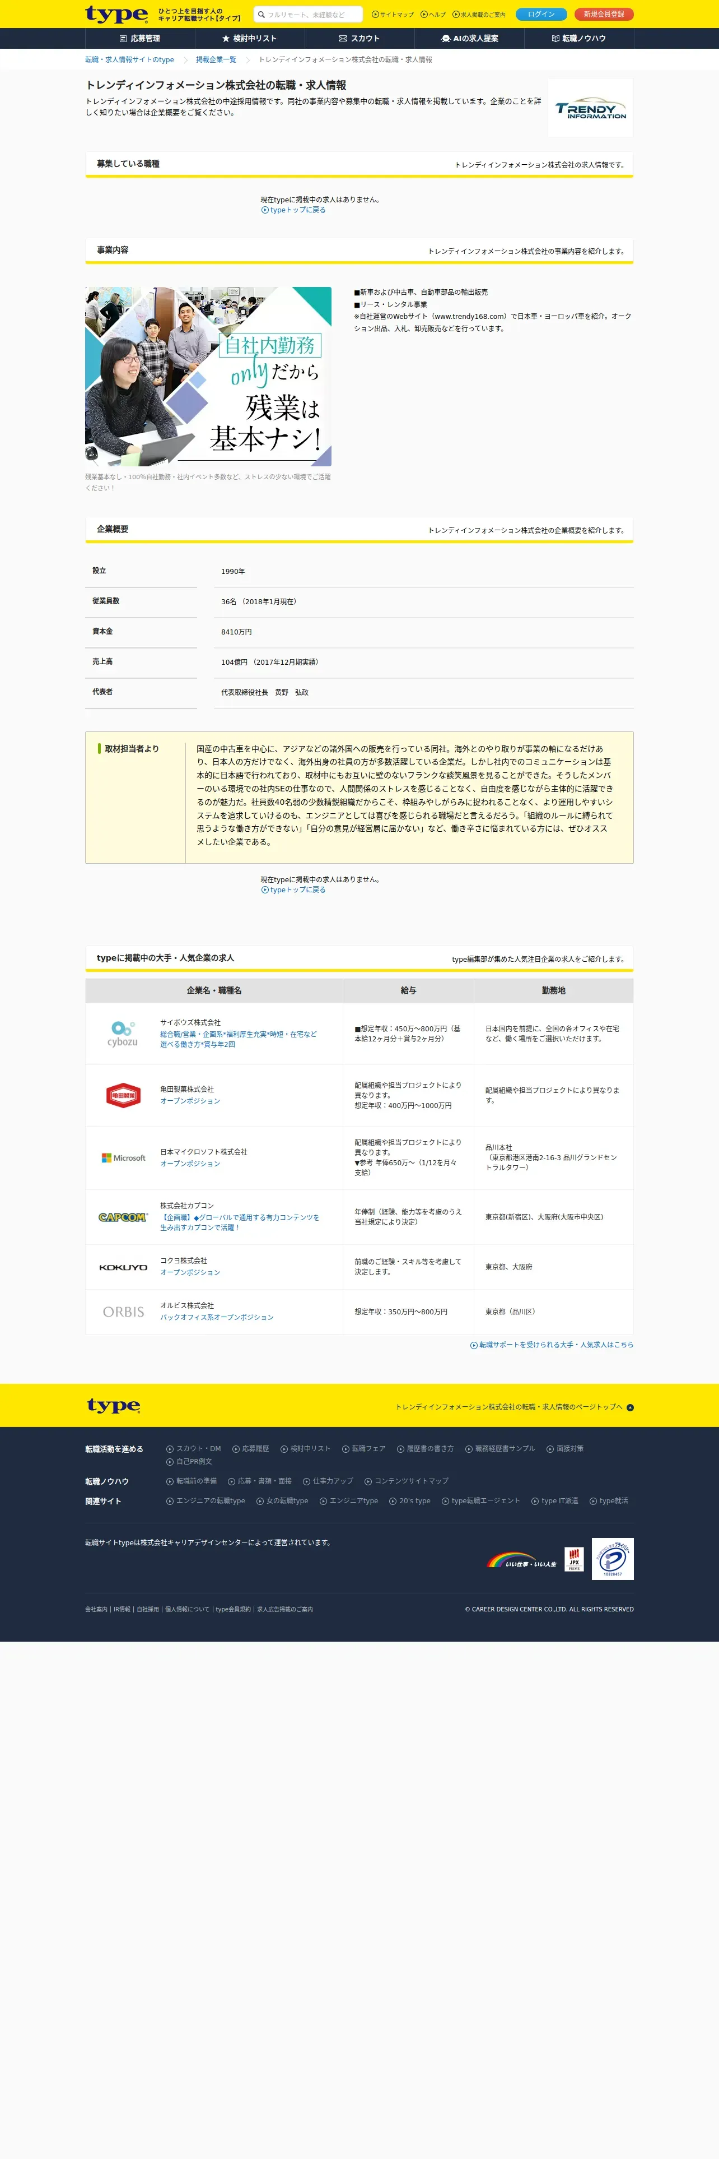Click the magnifier icon in the search box

[261, 14]
